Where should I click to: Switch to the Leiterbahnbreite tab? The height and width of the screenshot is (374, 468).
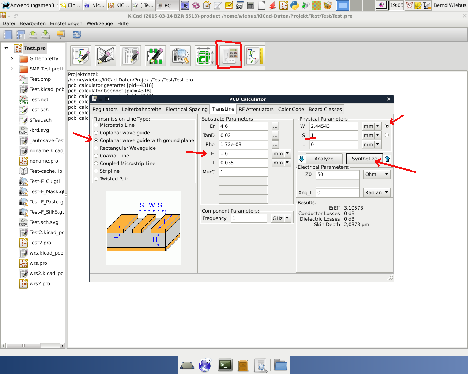(x=141, y=109)
